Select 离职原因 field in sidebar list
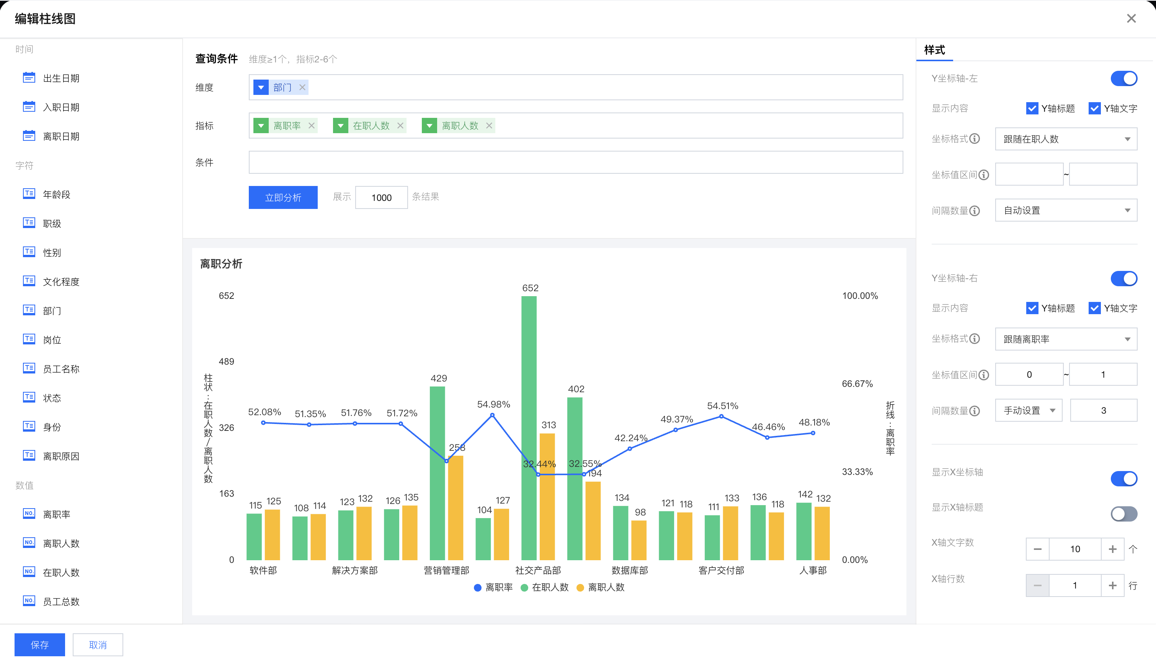The width and height of the screenshot is (1156, 662). [x=61, y=456]
